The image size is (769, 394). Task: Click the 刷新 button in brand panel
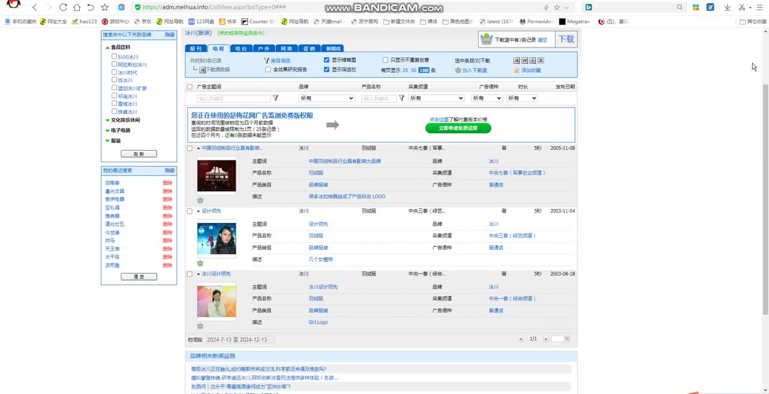pyautogui.click(x=139, y=154)
